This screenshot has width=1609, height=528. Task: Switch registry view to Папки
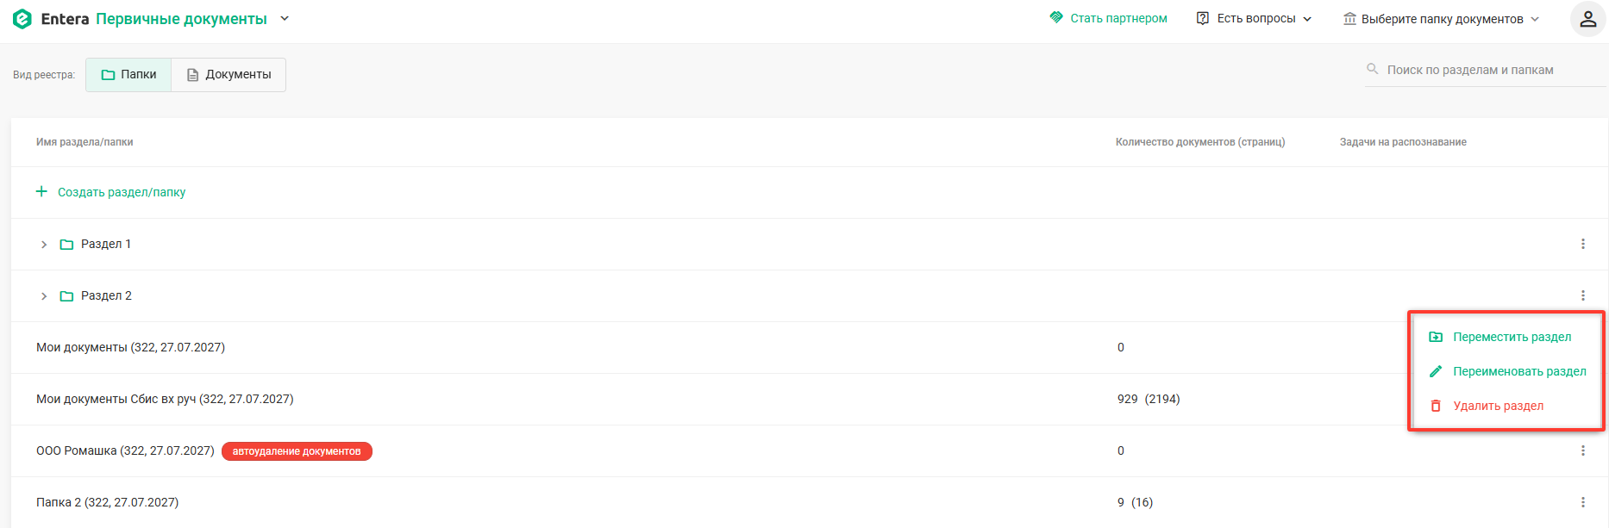click(128, 75)
